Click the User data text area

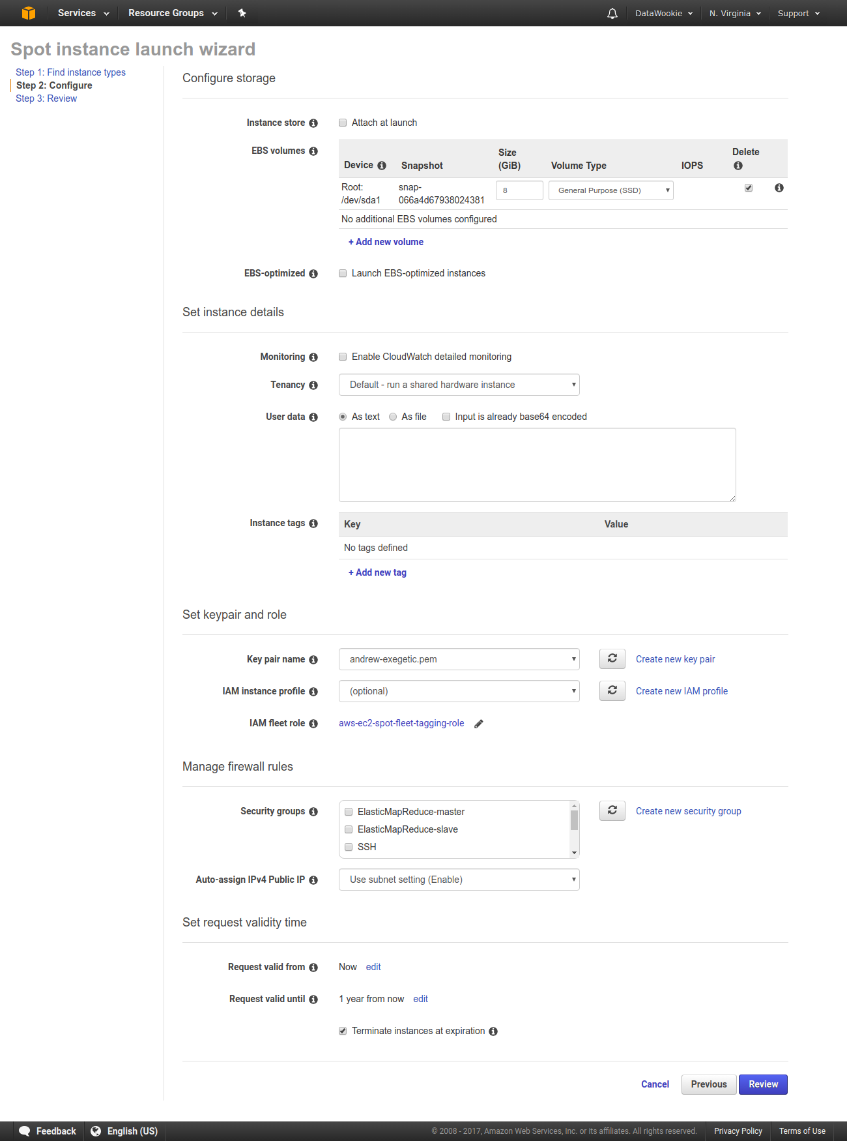coord(537,465)
